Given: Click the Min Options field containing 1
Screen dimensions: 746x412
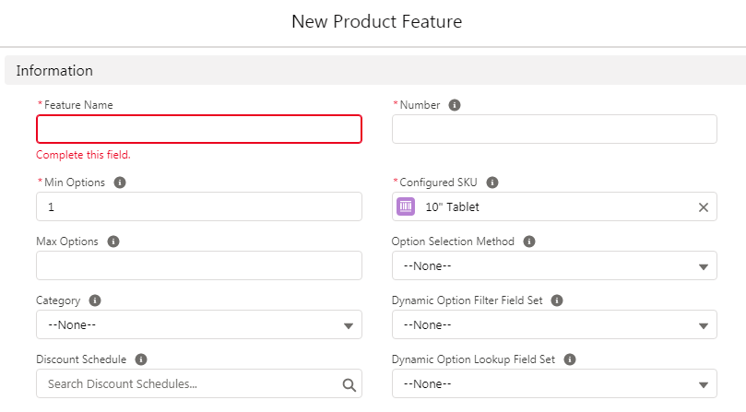Looking at the screenshot, I should [x=198, y=207].
